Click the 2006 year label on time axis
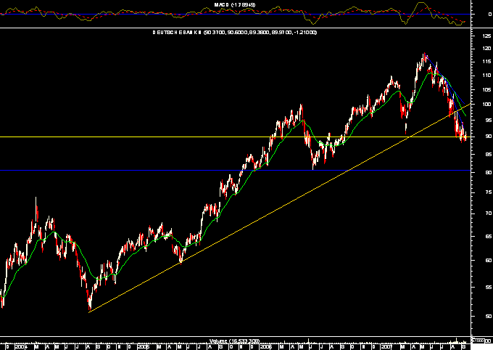Image resolution: width=493 pixels, height=350 pixels. coord(265,347)
